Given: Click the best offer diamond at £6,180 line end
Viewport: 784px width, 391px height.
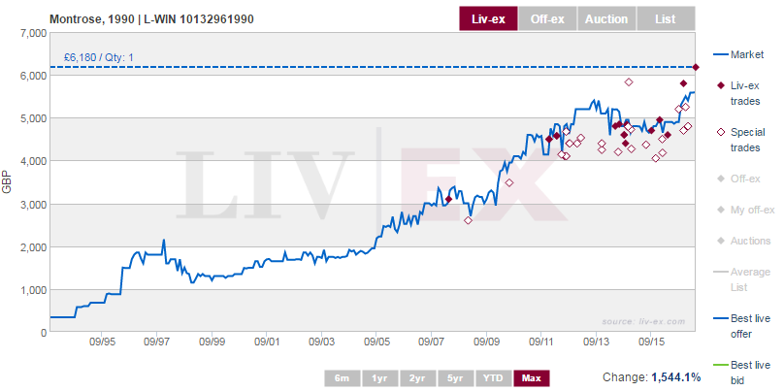Looking at the screenshot, I should tap(696, 67).
